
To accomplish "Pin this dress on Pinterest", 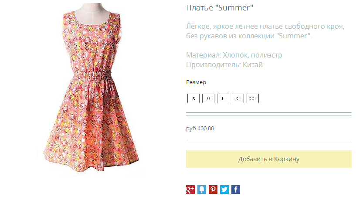I will click(213, 190).
